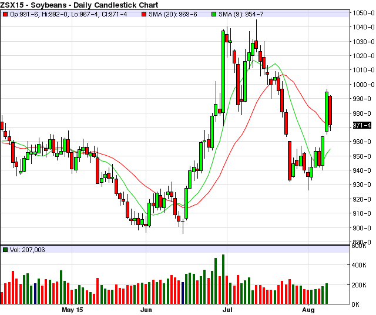Click the dark green Vol legend swatch

(5, 250)
